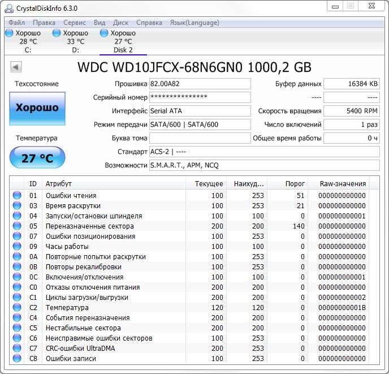Click status orb for attribute 03 Время раскрутки
The image size is (389, 374).
(17, 205)
